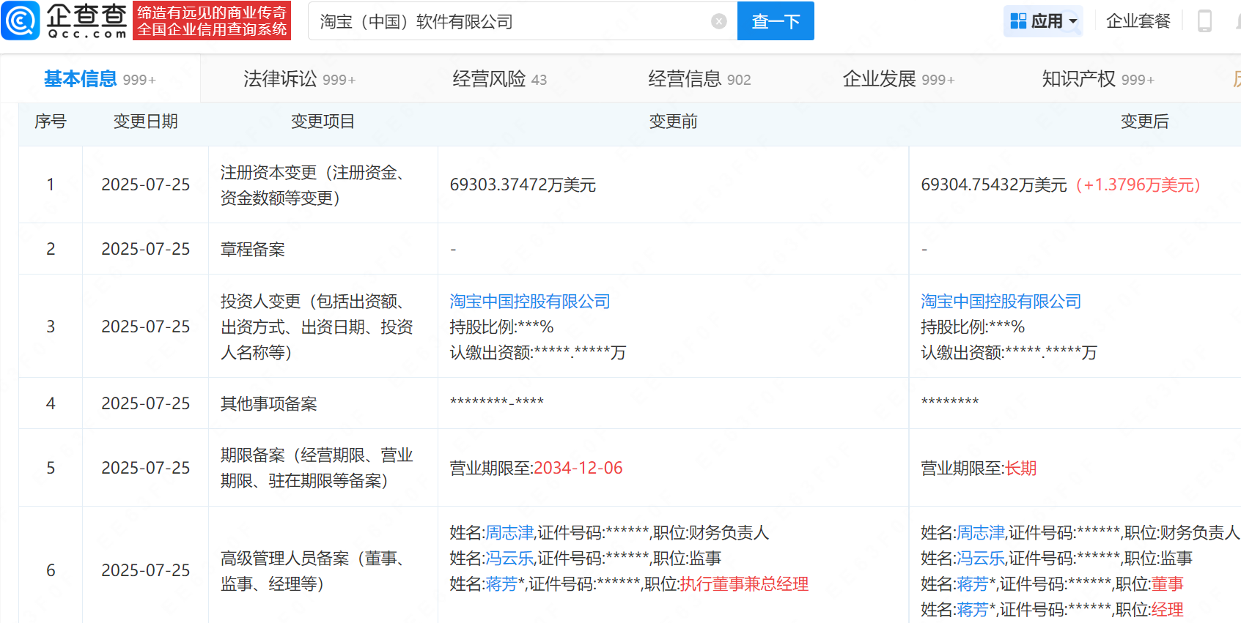Open 周志津 link in 变更前 column

(510, 533)
